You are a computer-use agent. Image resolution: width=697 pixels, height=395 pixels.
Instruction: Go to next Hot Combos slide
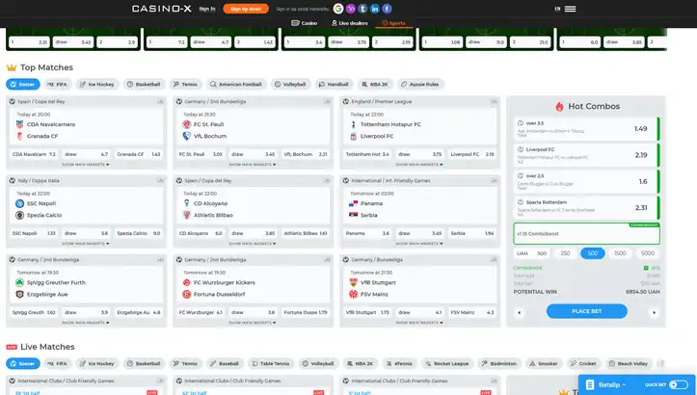(655, 311)
